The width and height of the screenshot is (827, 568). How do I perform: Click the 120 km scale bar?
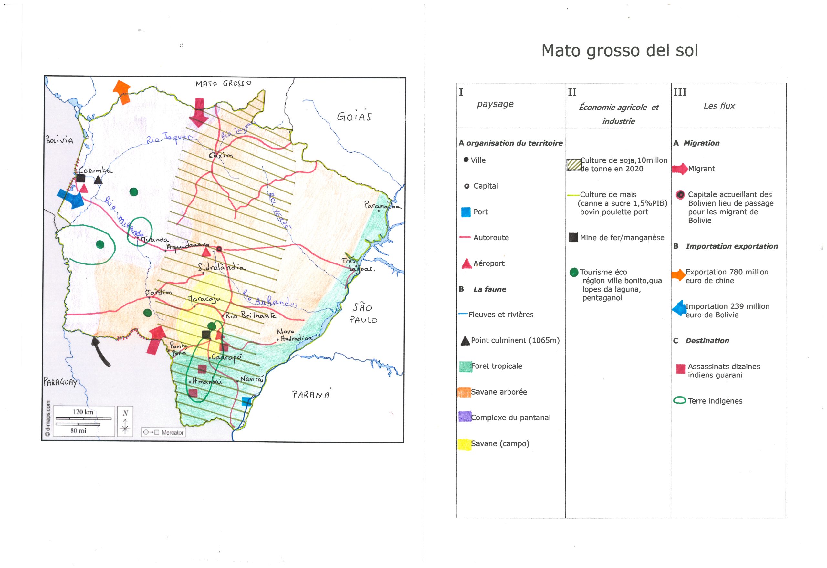point(83,418)
